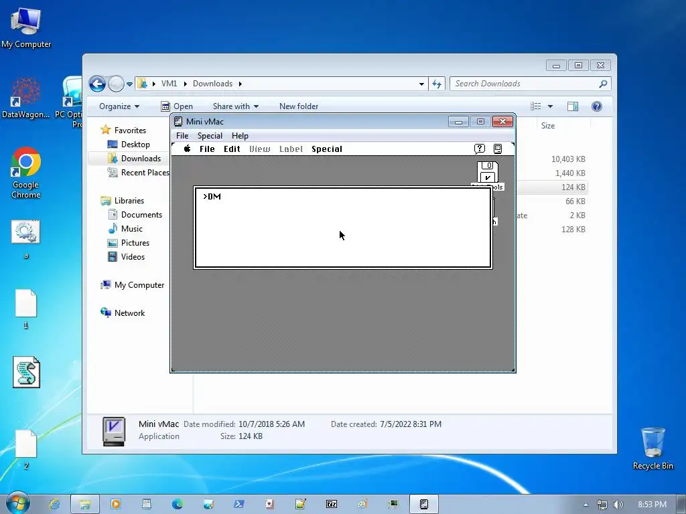Open the More options arrow next to the view icon
Screen dimensions: 686x514
[x=551, y=106]
